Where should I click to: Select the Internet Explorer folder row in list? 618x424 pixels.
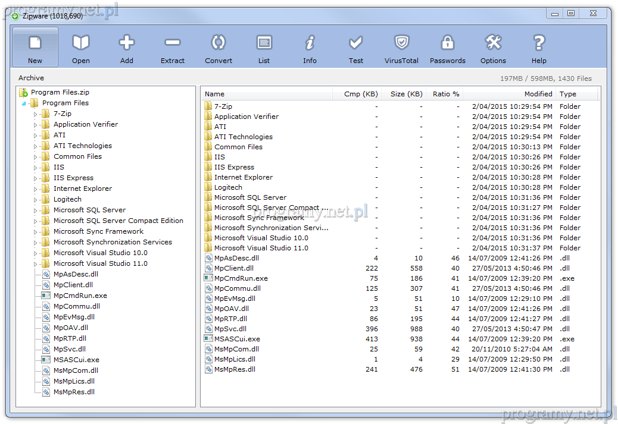tap(243, 177)
